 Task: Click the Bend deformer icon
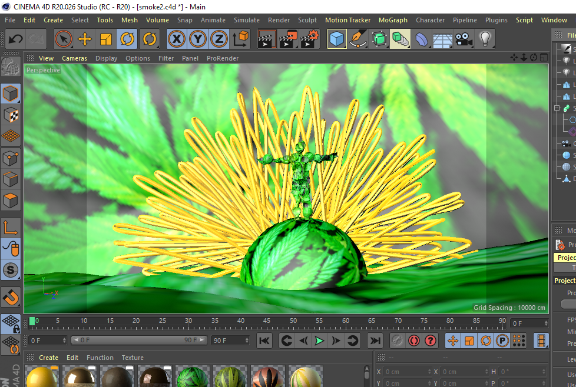point(421,39)
